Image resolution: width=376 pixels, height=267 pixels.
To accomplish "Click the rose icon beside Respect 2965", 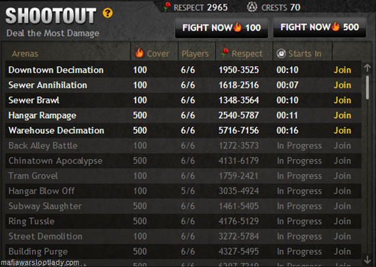I will (167, 7).
